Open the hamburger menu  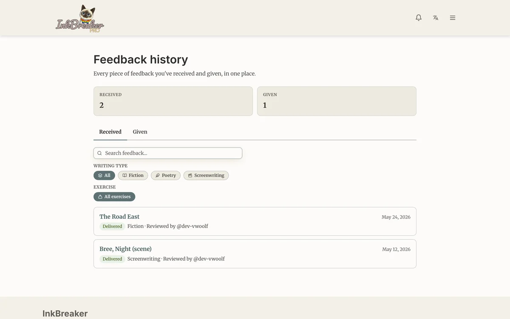(x=453, y=18)
